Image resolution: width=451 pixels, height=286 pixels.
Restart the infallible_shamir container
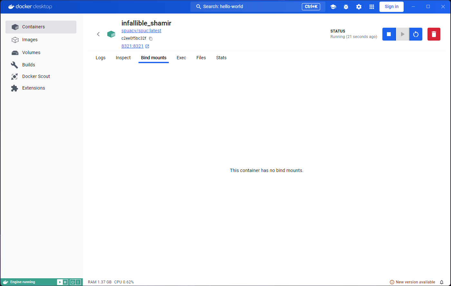[x=416, y=34]
